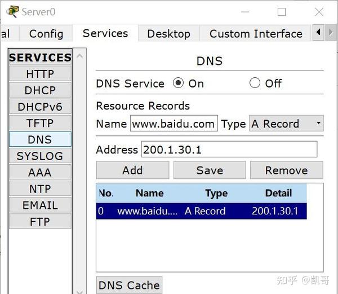Open the SYSLOG service settings
Viewport: 338px width, 294px height.
[x=40, y=156]
